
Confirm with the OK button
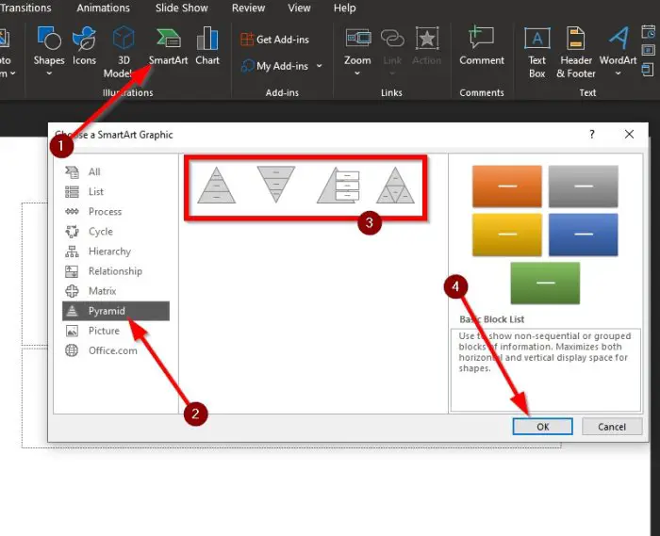coord(542,427)
